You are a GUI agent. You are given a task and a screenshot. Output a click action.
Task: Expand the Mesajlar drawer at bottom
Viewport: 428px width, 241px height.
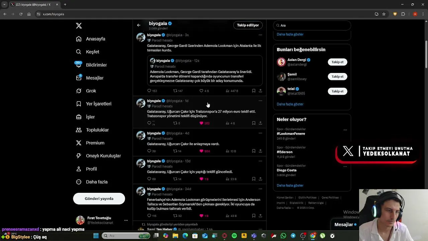click(345, 225)
